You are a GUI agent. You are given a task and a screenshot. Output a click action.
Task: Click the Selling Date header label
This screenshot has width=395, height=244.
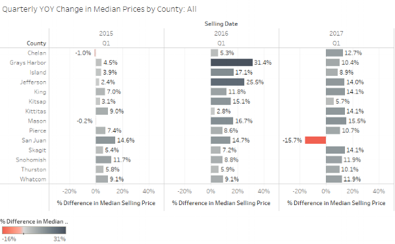coord(221,24)
